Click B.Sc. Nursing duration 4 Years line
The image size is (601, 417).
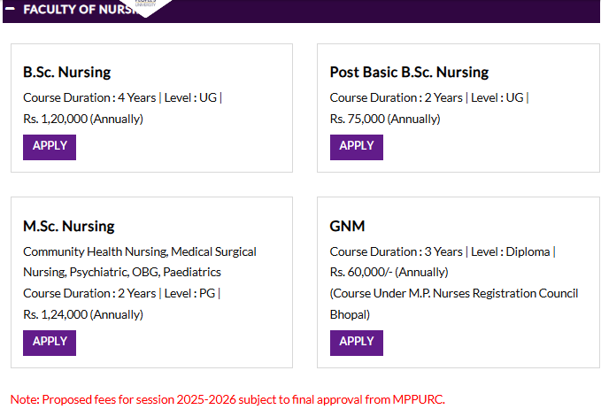coord(122,97)
